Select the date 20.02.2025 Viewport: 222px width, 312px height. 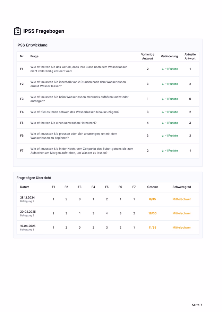tap(28, 212)
